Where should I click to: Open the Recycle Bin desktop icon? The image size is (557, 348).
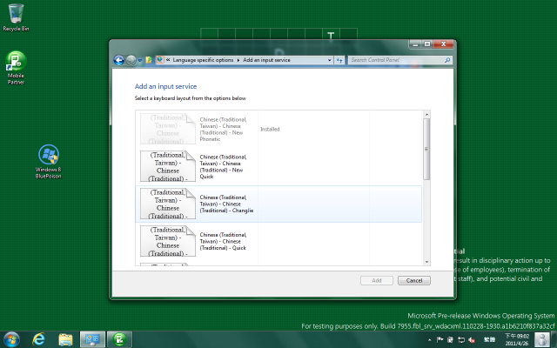[16, 17]
